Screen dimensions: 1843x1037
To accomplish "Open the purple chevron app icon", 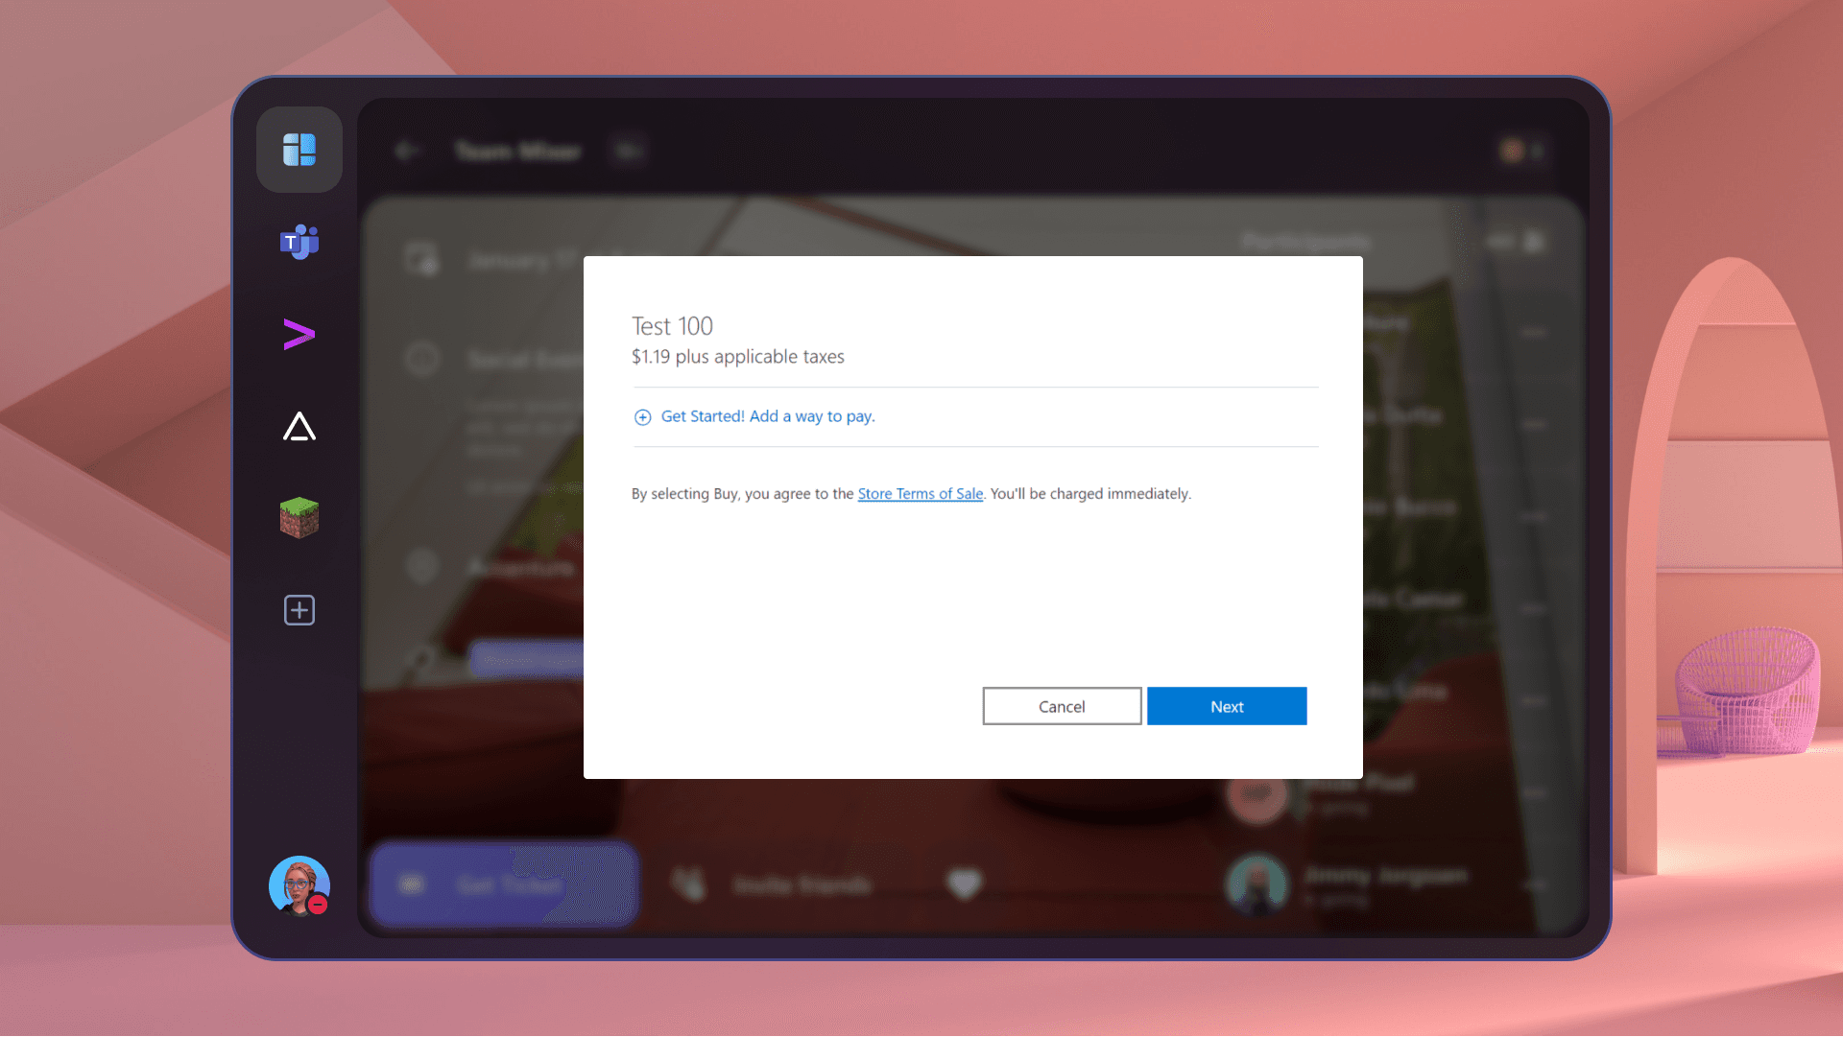I will pos(299,334).
